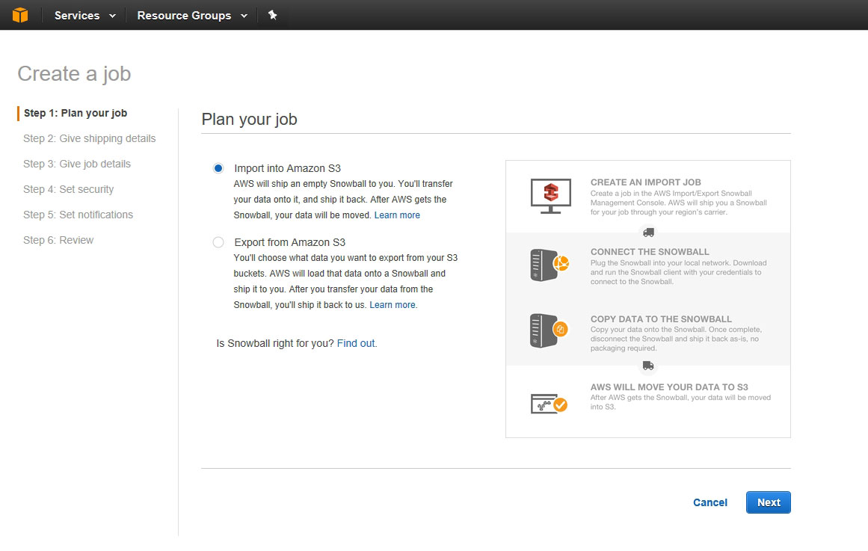Screen dimensions: 868x551
Task: Click the Plan your job section heading
Action: 249,119
